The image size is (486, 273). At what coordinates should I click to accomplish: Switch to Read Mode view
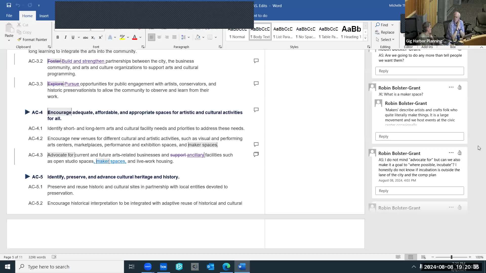pyautogui.click(x=398, y=257)
